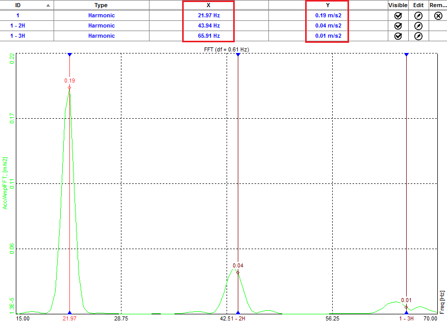Click the 42.51 - 2H x-axis label

click(233, 318)
